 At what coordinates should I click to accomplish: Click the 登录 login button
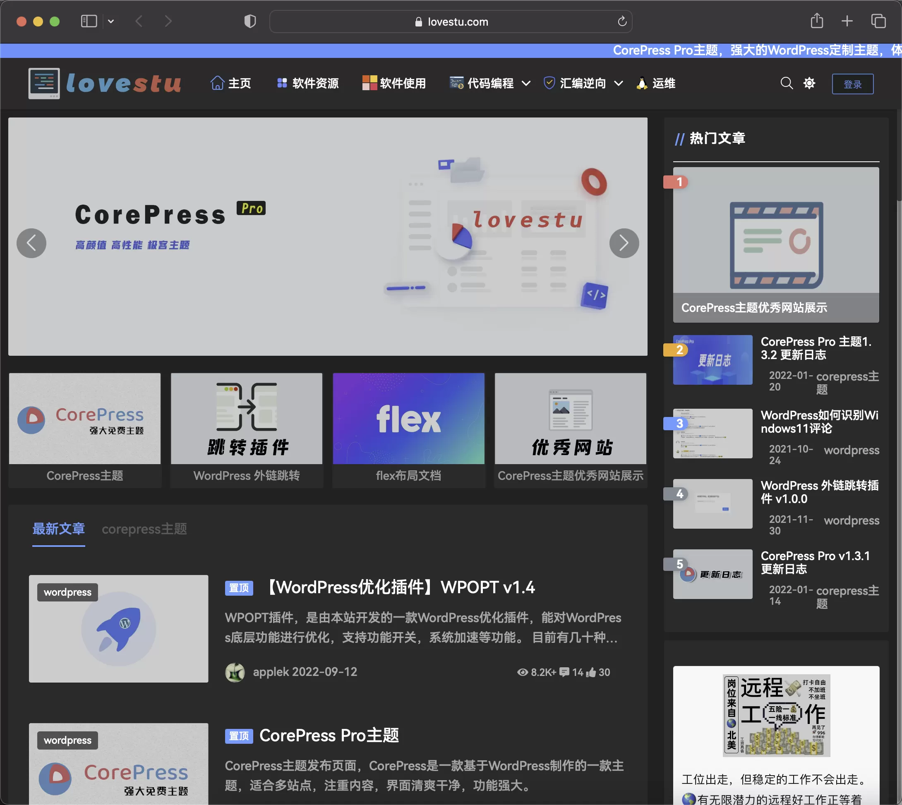click(852, 84)
